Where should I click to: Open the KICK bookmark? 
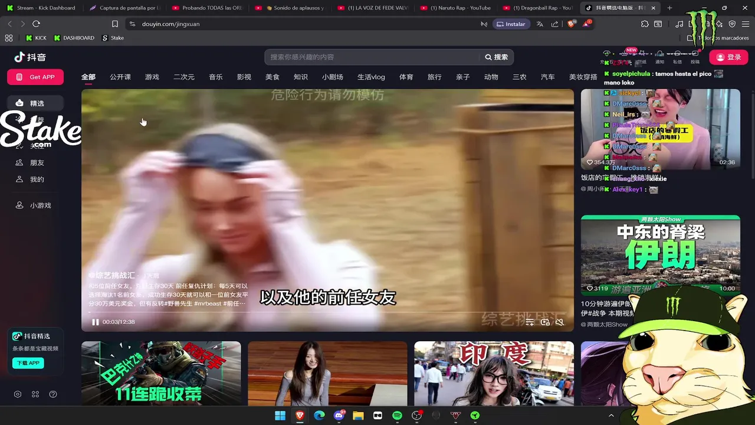[36, 38]
